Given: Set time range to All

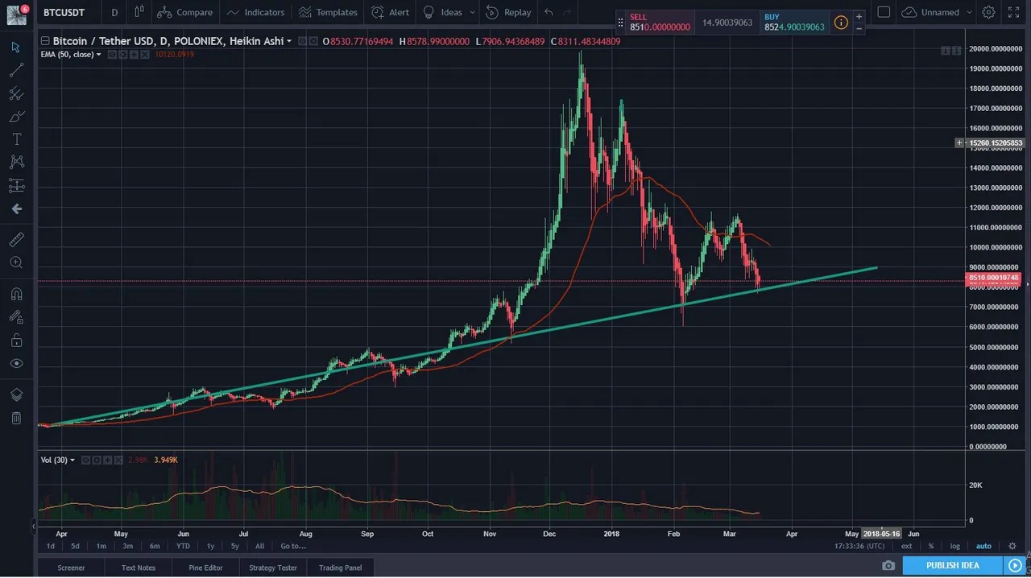Looking at the screenshot, I should pyautogui.click(x=259, y=546).
